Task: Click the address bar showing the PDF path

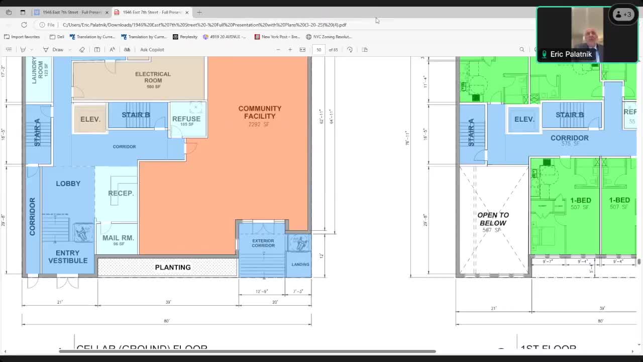Action: tap(204, 25)
